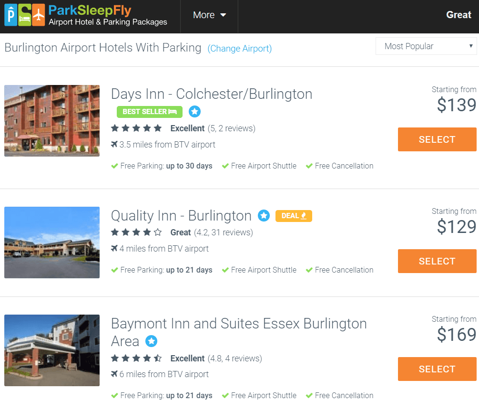Select the Baymont Inn $169 package

point(437,369)
